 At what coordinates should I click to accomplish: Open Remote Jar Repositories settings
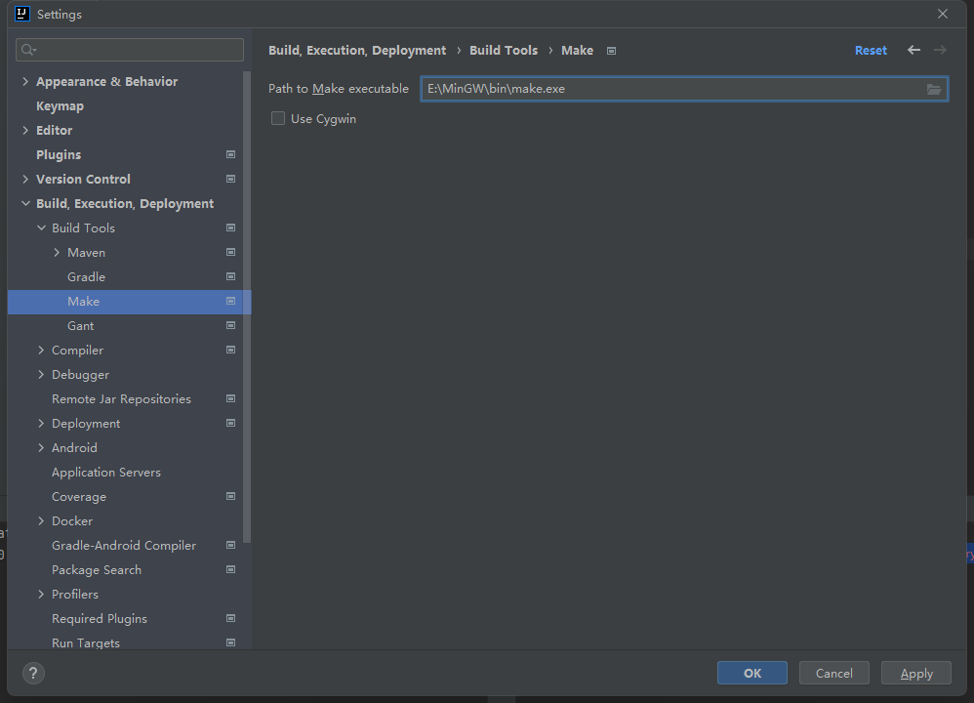(x=121, y=399)
